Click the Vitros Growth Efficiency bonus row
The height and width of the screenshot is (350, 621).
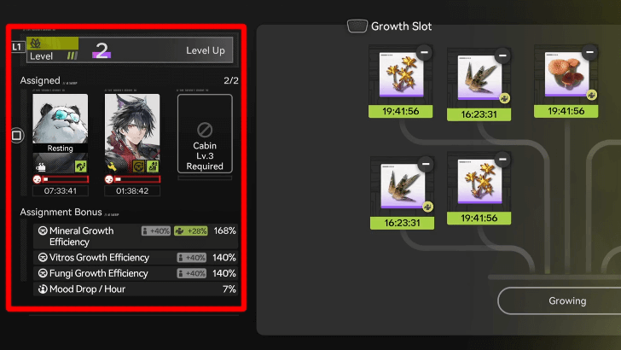136,258
